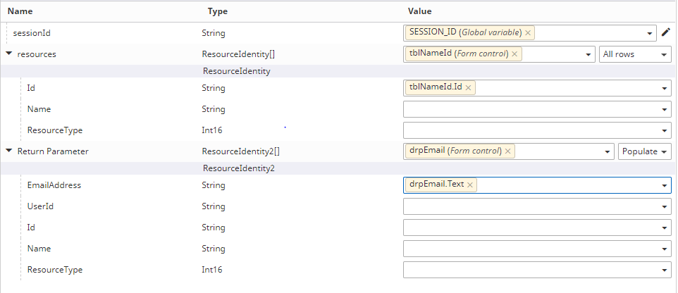Remove the drpEmail.Text tag
Screen dimensions: 678x293
470,185
